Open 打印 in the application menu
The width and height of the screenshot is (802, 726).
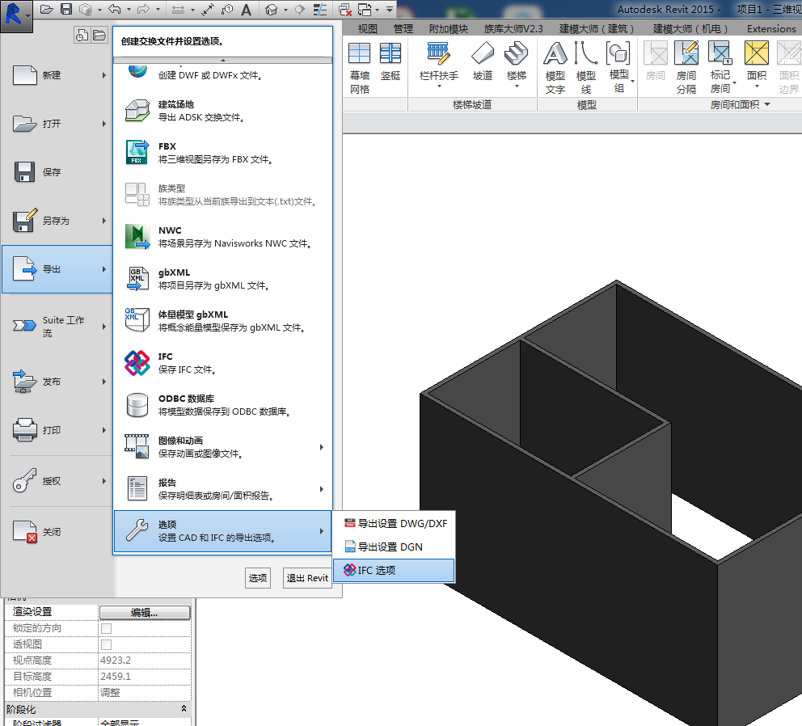(57, 430)
